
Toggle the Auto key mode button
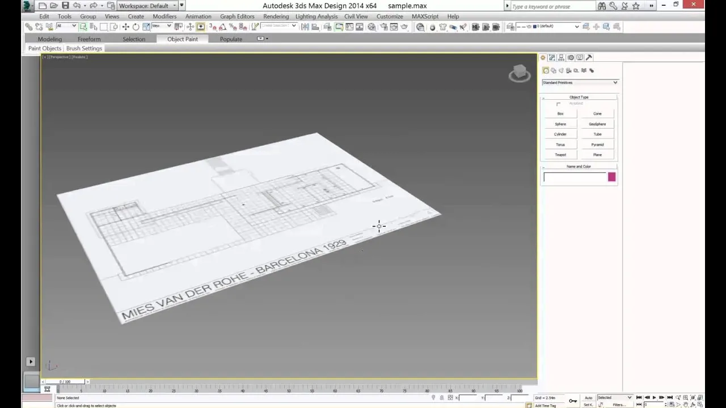coord(589,398)
